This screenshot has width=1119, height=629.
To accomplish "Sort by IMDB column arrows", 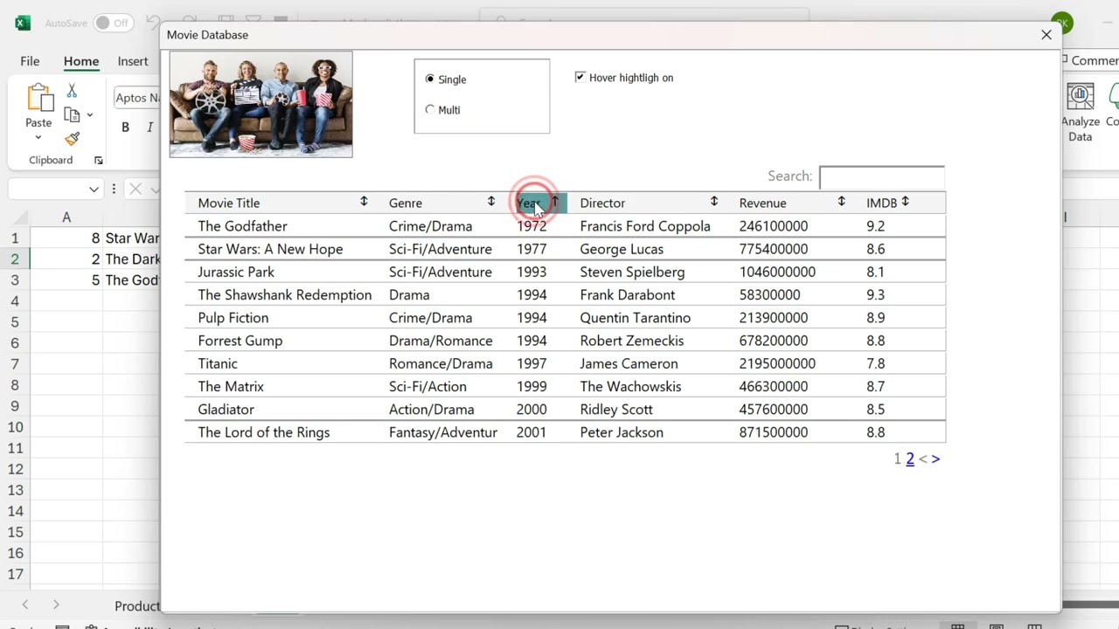I will [x=905, y=202].
